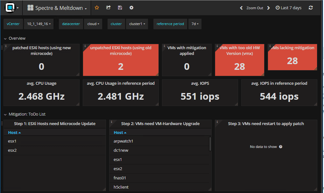Open the Last 7 days time picker

pos(288,8)
